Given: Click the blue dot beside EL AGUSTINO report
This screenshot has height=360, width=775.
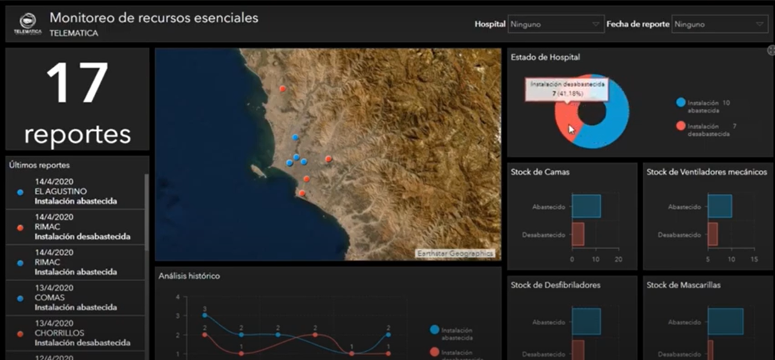Looking at the screenshot, I should [21, 192].
